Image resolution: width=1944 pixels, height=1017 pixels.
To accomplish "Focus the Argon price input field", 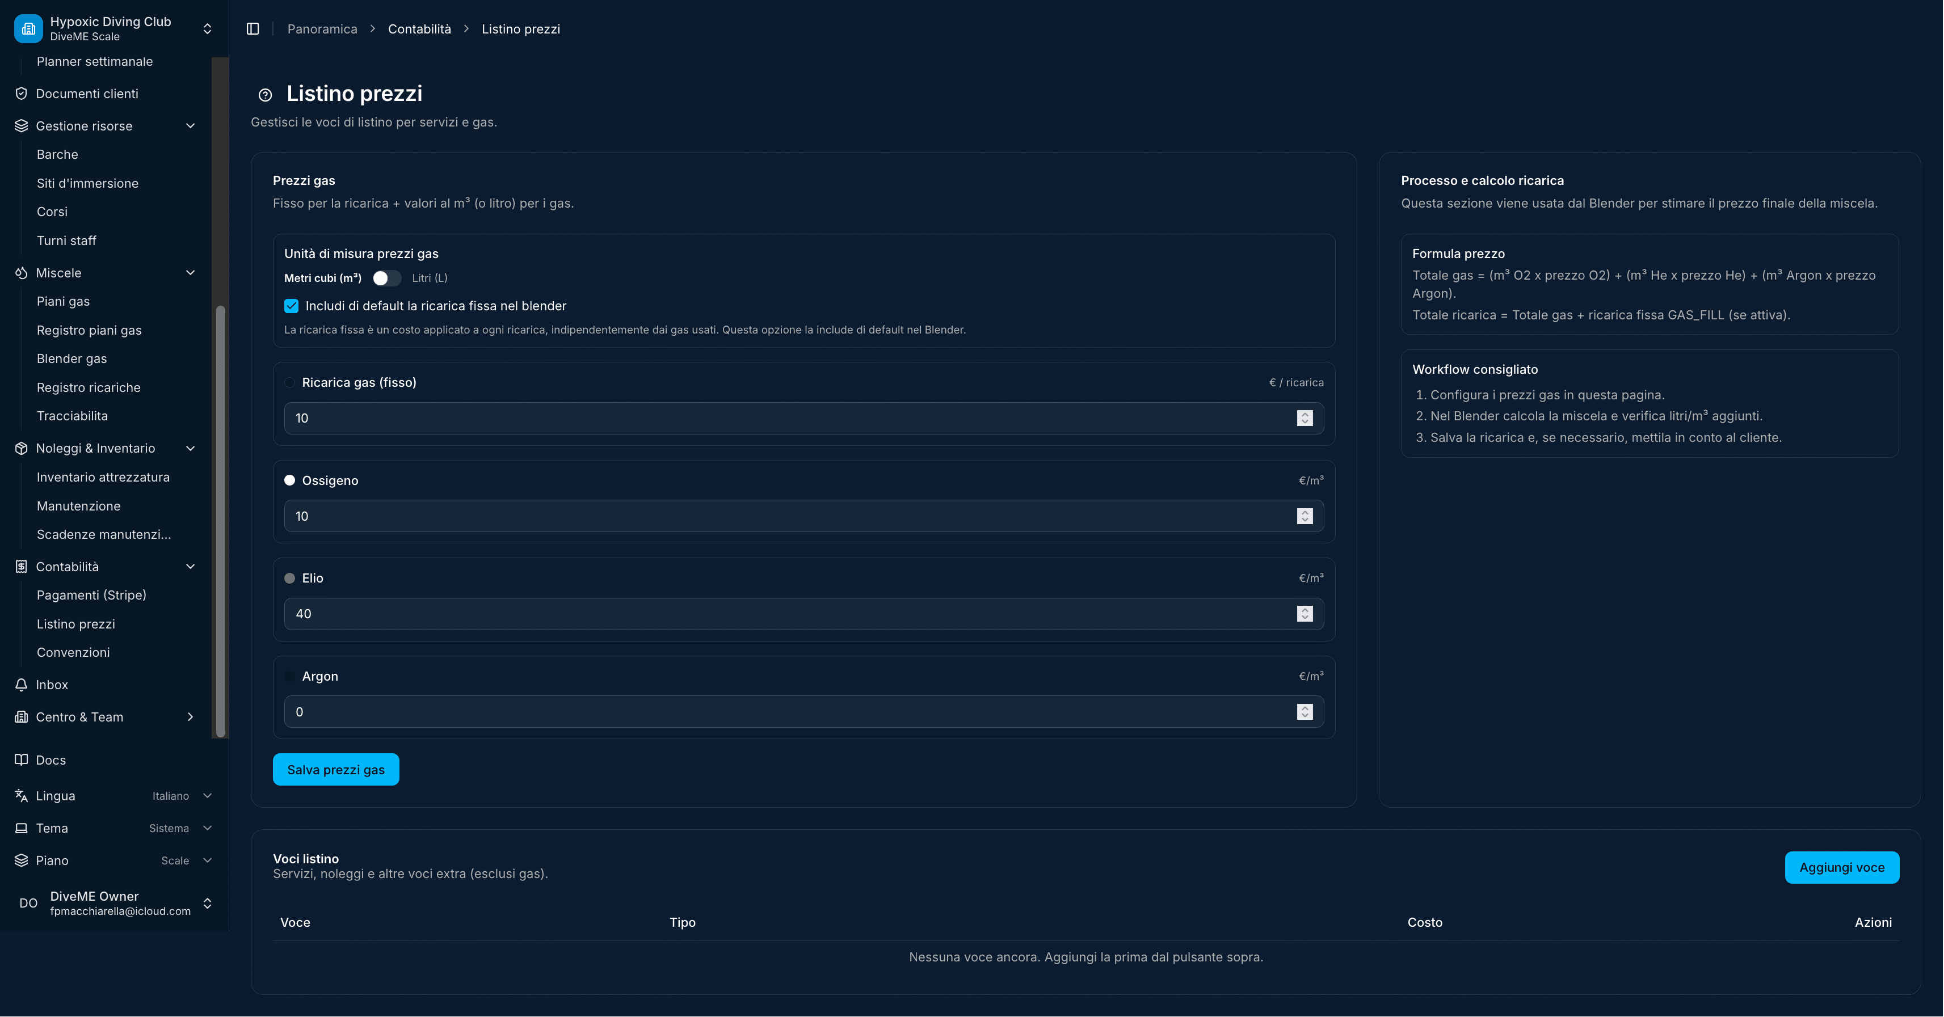I will point(803,711).
